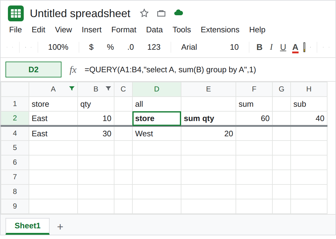Click cell B2 with value 10
The height and width of the screenshot is (239, 336).
tap(96, 118)
